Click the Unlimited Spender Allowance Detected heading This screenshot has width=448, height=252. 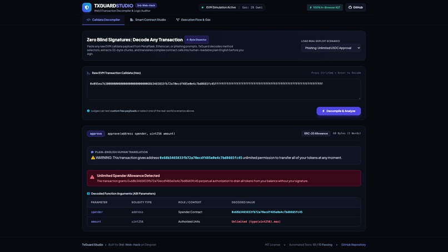coord(128,176)
